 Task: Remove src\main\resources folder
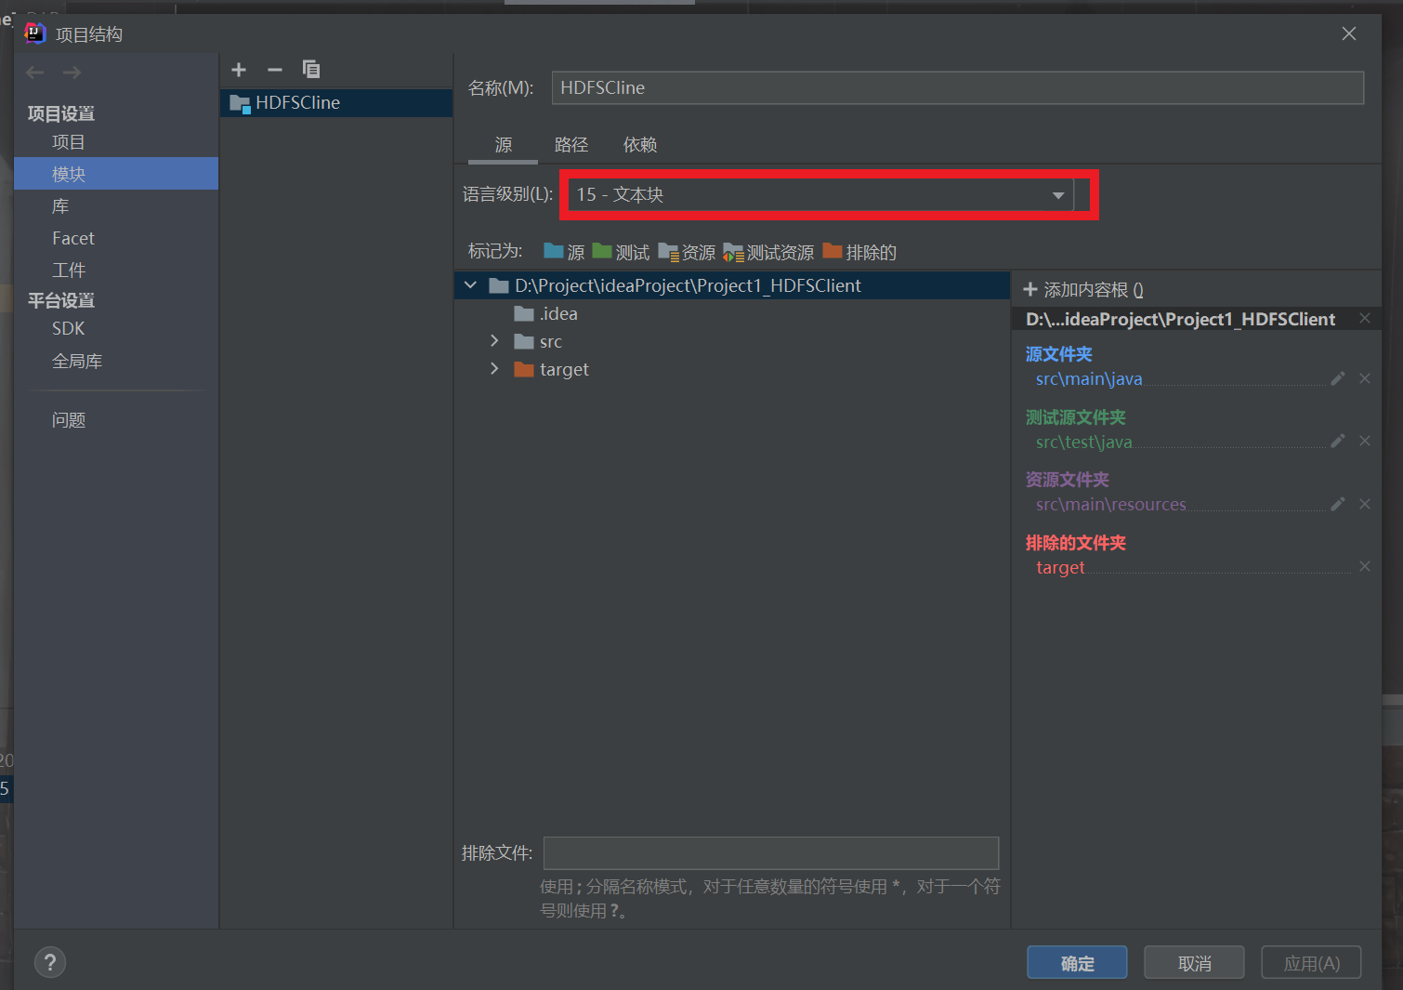coord(1365,504)
